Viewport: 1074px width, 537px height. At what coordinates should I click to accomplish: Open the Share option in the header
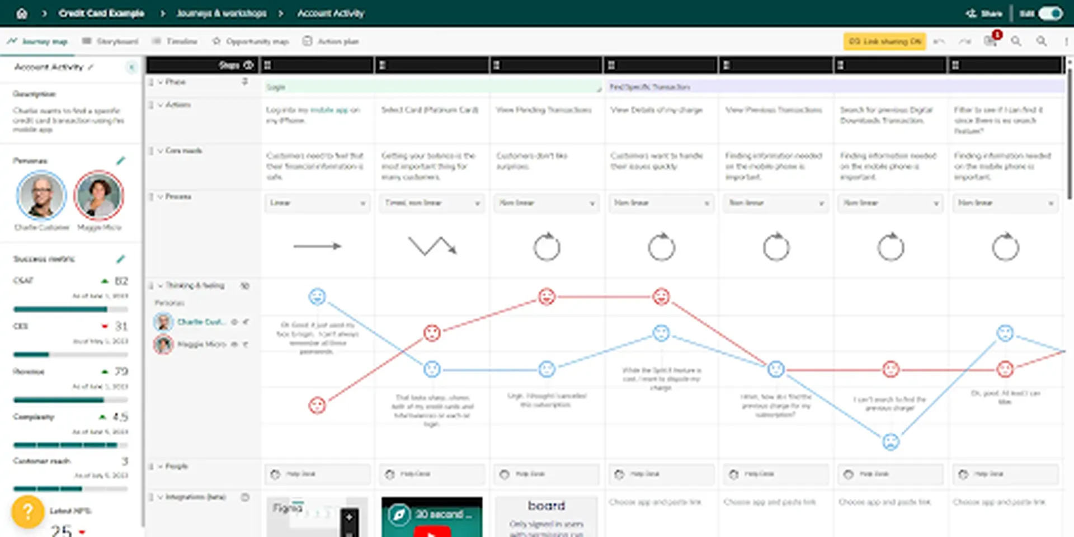click(984, 13)
